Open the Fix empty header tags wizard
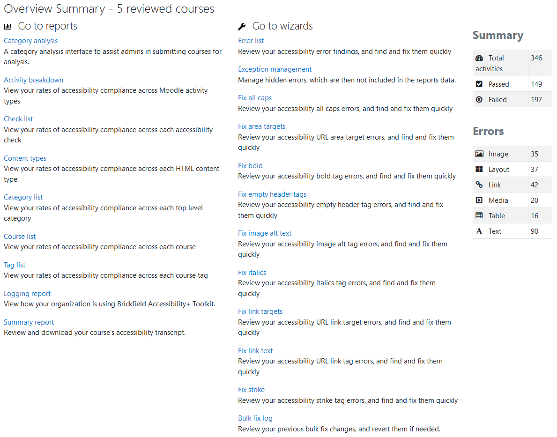Image resolution: width=557 pixels, height=437 pixels. coord(272,194)
